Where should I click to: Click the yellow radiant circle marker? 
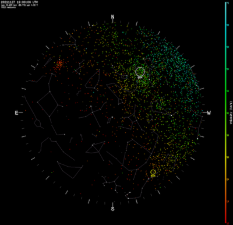pos(153,172)
